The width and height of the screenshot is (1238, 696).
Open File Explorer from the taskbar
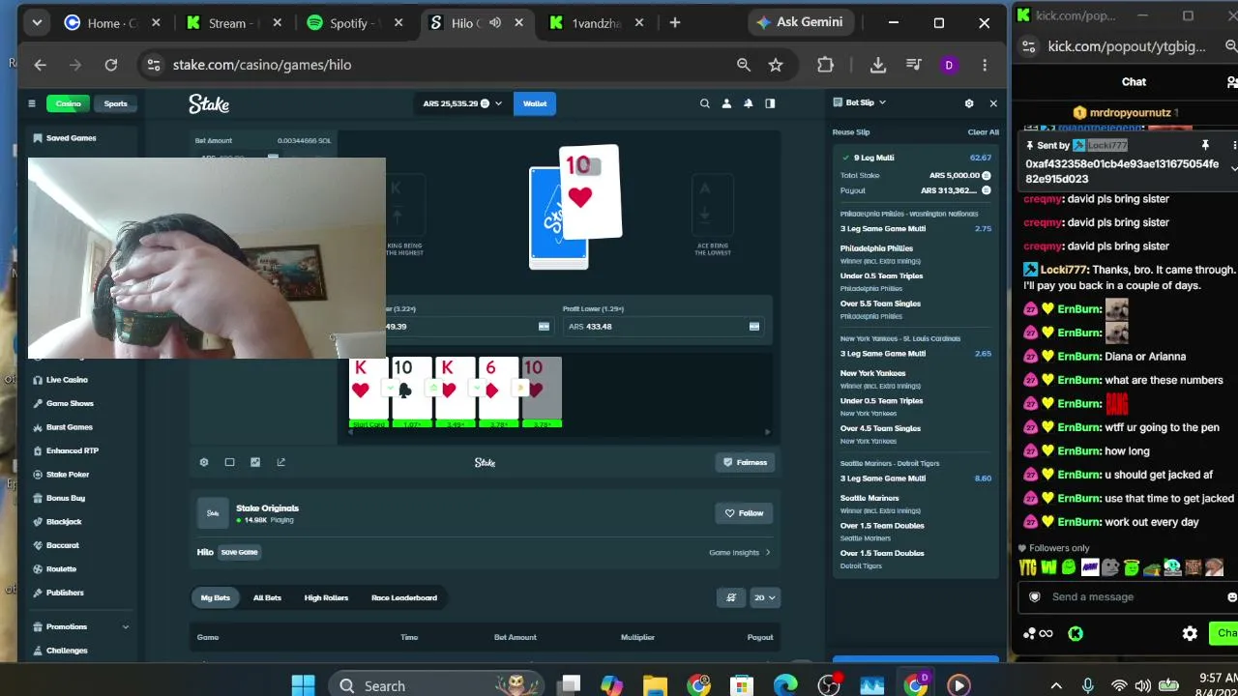point(655,685)
